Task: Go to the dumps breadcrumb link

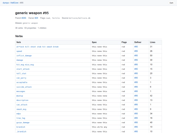Action: pos(6,3)
